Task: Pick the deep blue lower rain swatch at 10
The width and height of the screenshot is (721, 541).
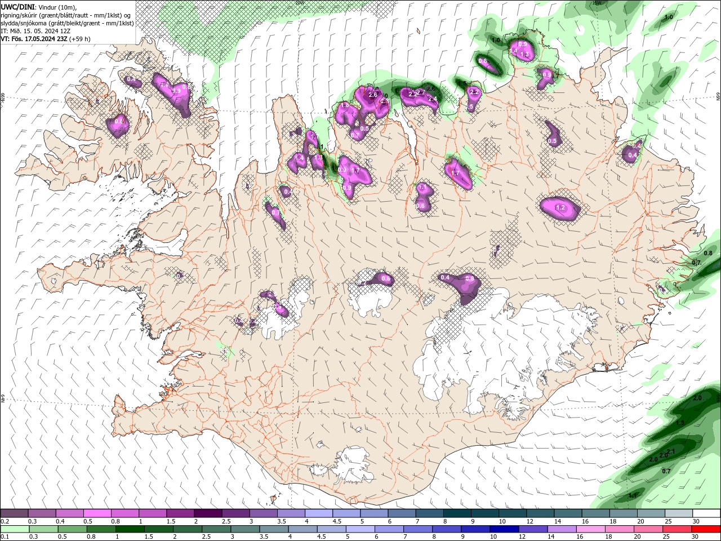Action: point(504,529)
